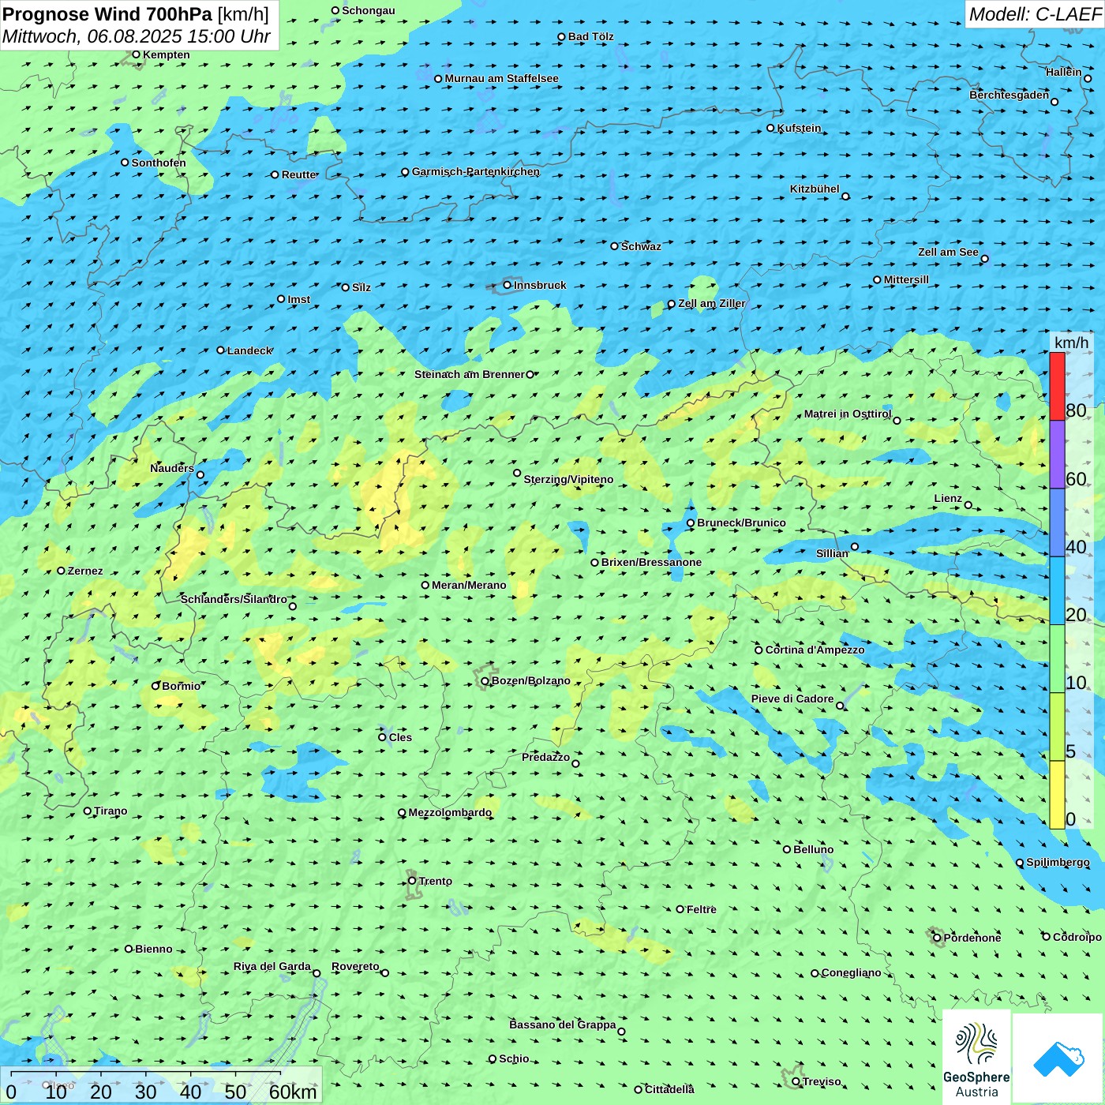Click the 'Murnau am Staffelsee' label

tap(502, 78)
